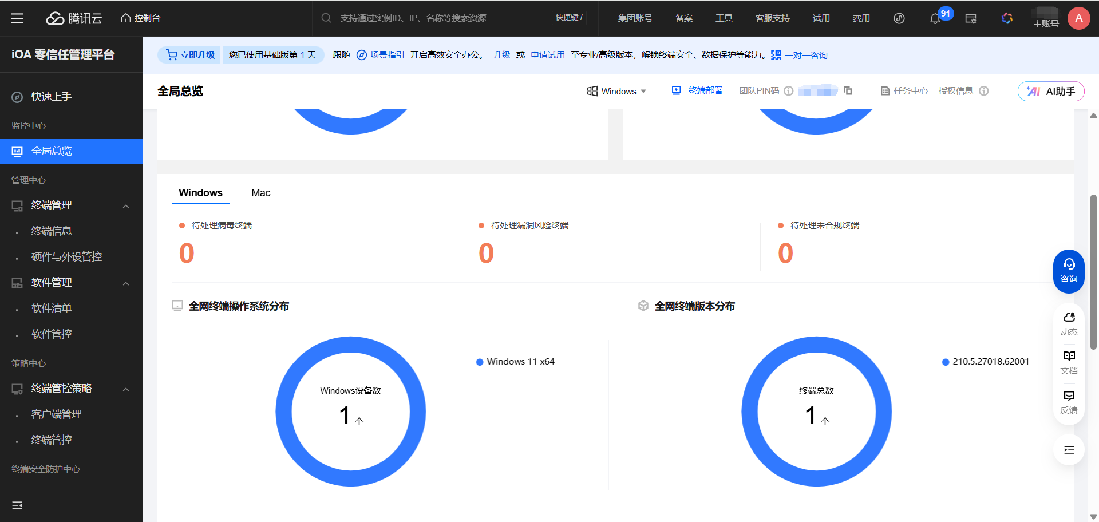Click the 终端管理 monitor icon in sidebar
Image resolution: width=1099 pixels, height=522 pixels.
click(x=17, y=205)
